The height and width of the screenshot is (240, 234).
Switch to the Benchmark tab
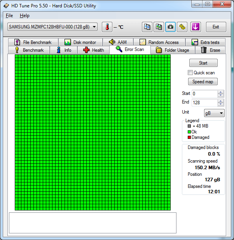(x=29, y=50)
